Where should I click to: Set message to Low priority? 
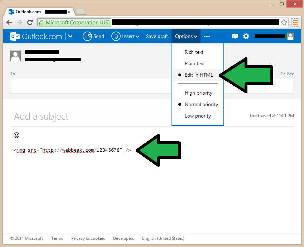click(x=198, y=116)
